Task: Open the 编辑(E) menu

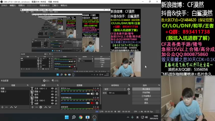Action: coord(13,5)
